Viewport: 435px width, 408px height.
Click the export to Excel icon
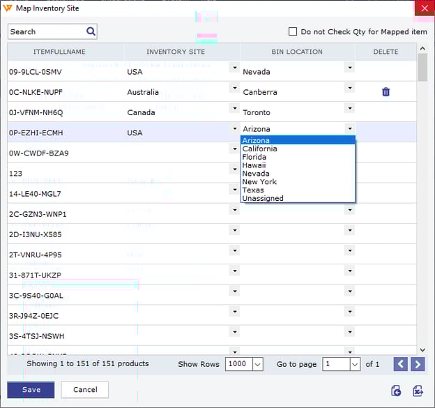pyautogui.click(x=418, y=391)
